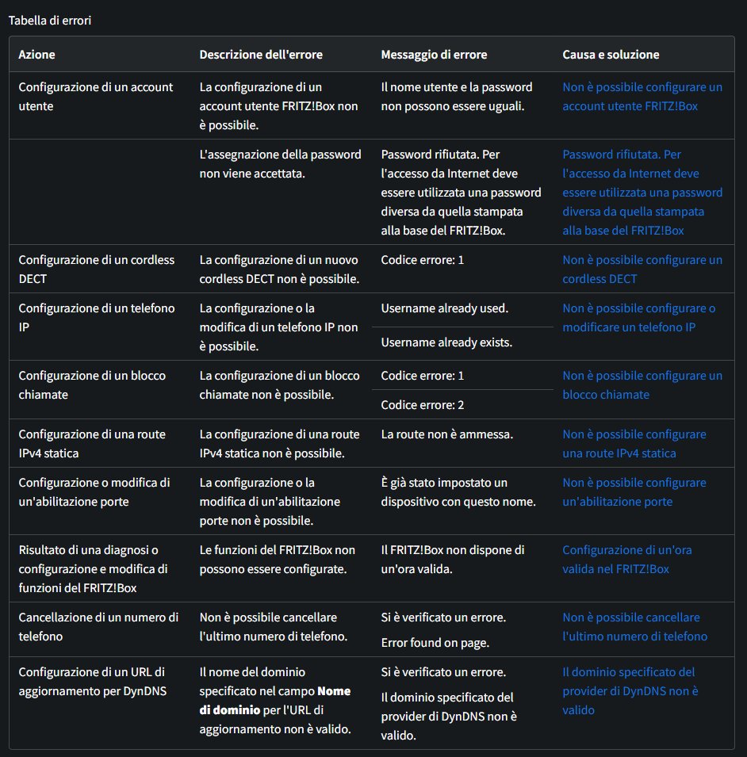Open link 'Non è possibile configurare un blocco chiamate'
This screenshot has height=757, width=747.
click(642, 384)
